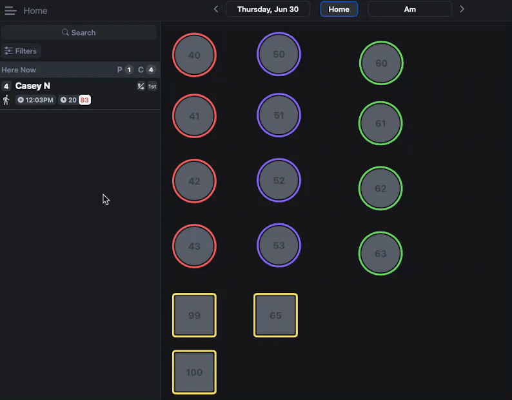Image resolution: width=512 pixels, height=400 pixels.
Task: Select table 40
Action: click(x=194, y=55)
